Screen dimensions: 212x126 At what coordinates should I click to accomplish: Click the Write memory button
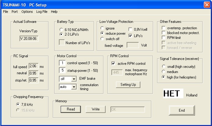(x=95, y=109)
